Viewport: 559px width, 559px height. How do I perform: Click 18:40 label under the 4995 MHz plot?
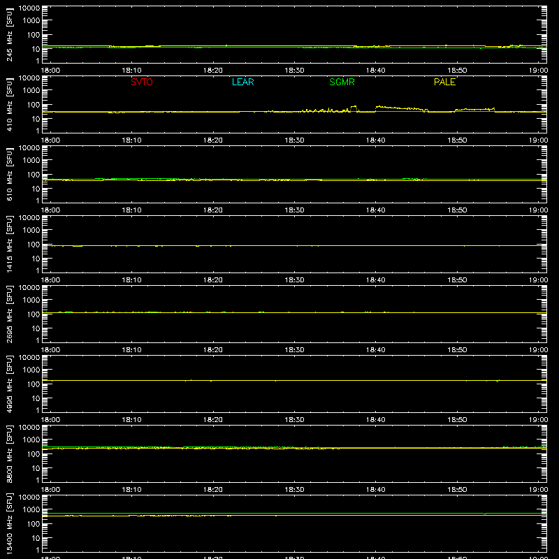tap(376, 420)
